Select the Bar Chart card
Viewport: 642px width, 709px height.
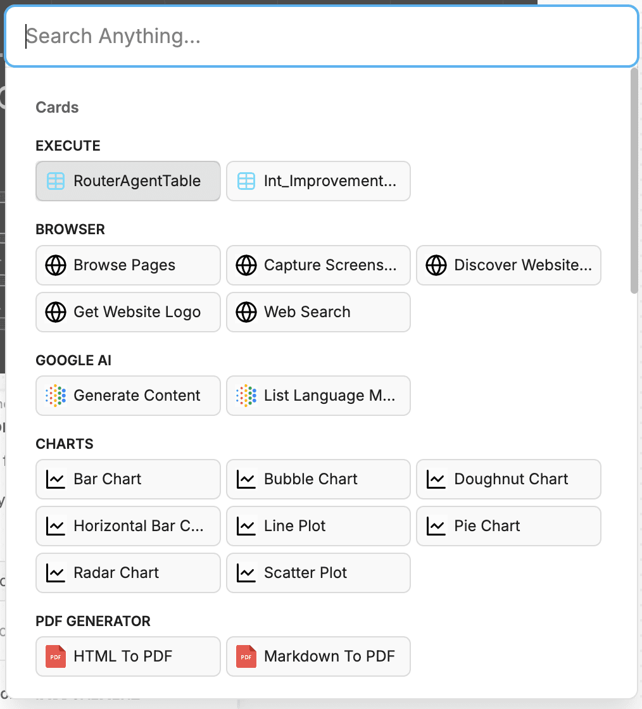128,479
